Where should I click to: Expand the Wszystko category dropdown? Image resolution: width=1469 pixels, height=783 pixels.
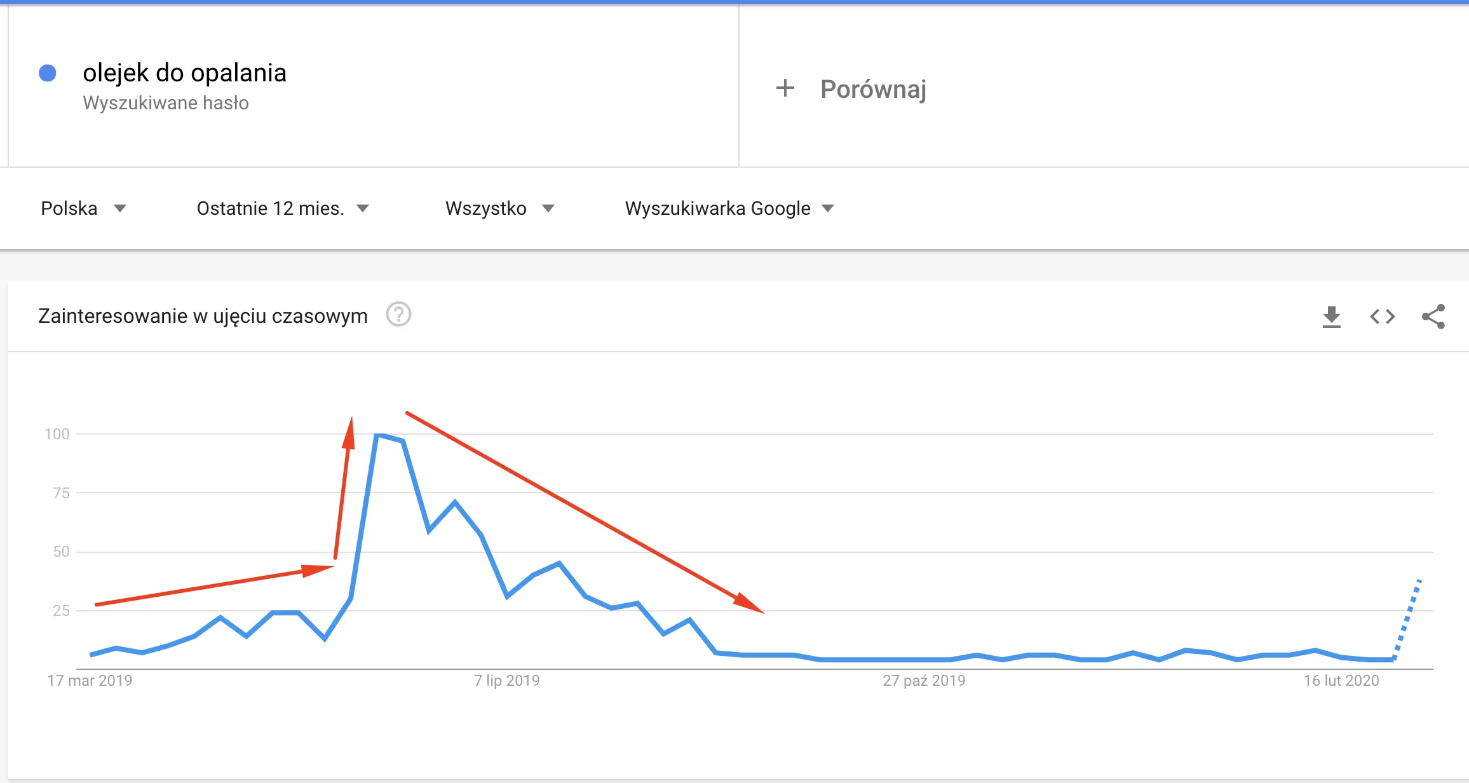click(x=500, y=208)
